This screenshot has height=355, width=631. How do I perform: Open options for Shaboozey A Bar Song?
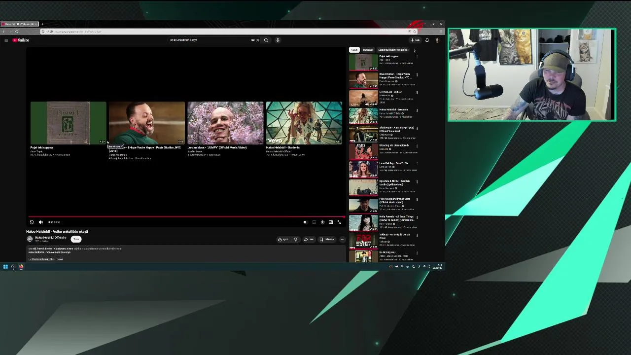click(417, 128)
